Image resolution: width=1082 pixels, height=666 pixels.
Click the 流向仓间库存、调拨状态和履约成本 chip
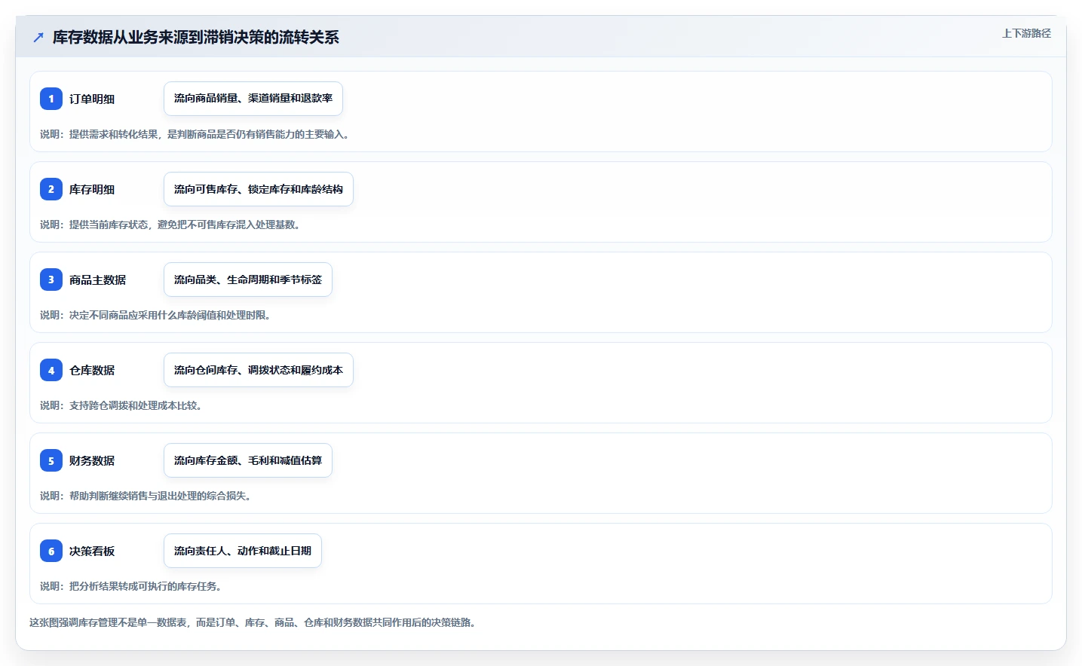tap(259, 370)
